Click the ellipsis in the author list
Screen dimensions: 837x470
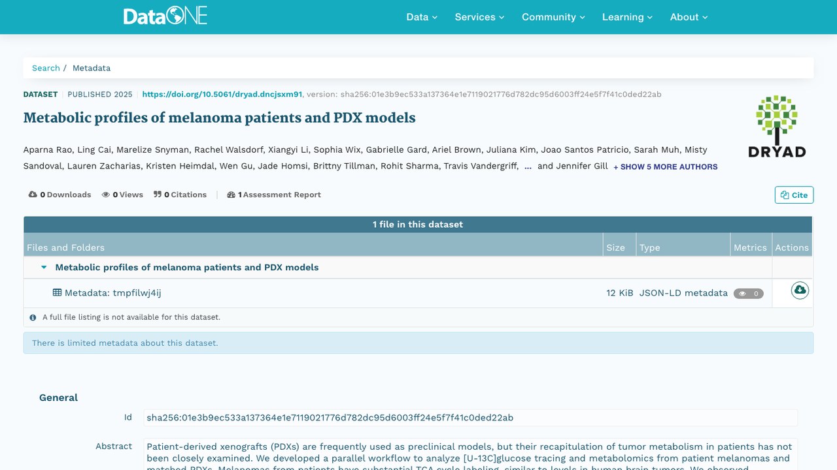click(528, 166)
